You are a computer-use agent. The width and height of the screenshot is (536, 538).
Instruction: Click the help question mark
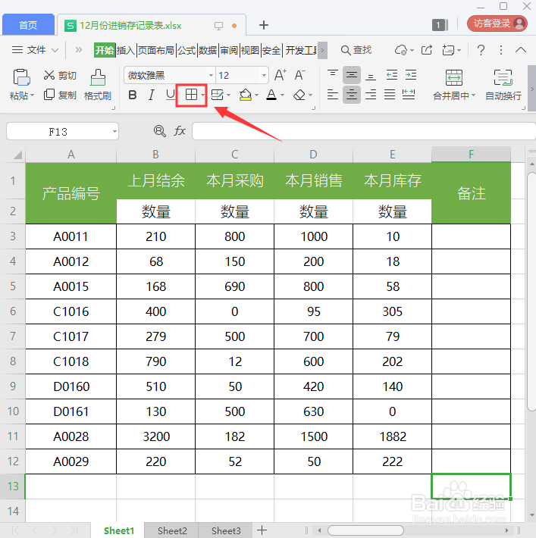tap(481, 50)
